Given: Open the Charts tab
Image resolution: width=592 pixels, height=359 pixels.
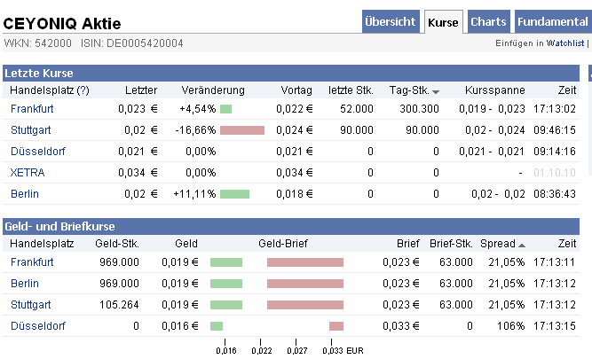Looking at the screenshot, I should tap(488, 22).
